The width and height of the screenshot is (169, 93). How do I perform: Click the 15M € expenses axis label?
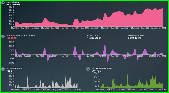pyautogui.click(x=97, y=82)
